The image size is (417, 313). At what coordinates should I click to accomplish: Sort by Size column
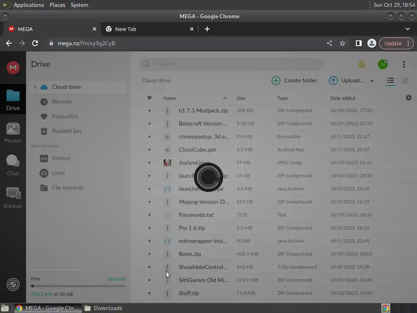(241, 98)
